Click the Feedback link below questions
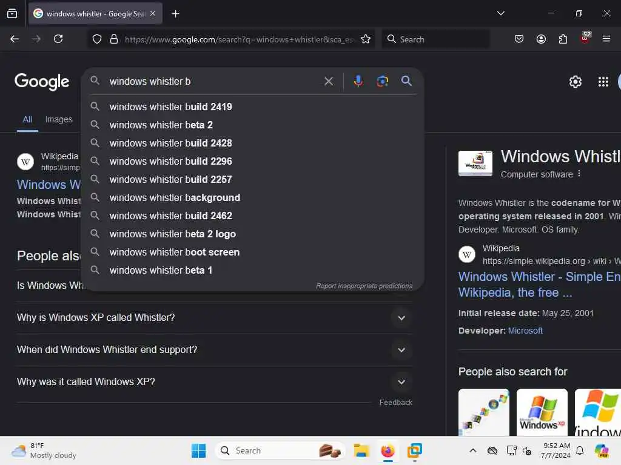 coord(395,402)
